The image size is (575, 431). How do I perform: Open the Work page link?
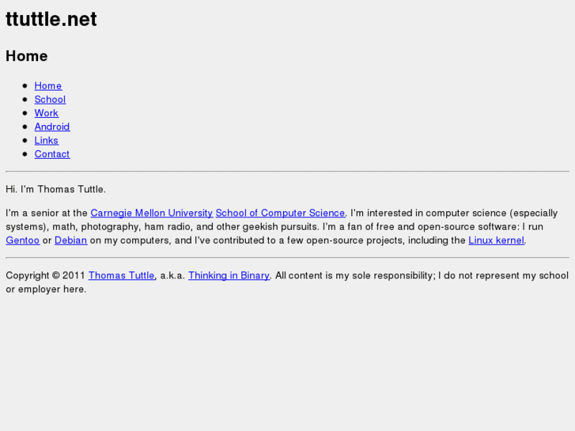(x=46, y=113)
